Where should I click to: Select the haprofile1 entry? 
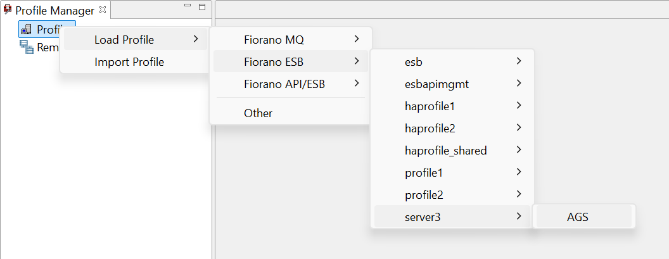point(452,106)
